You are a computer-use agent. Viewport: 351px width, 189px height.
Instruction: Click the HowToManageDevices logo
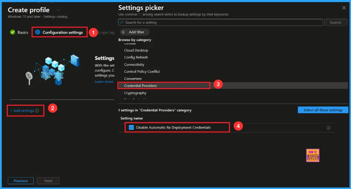(x=313, y=155)
